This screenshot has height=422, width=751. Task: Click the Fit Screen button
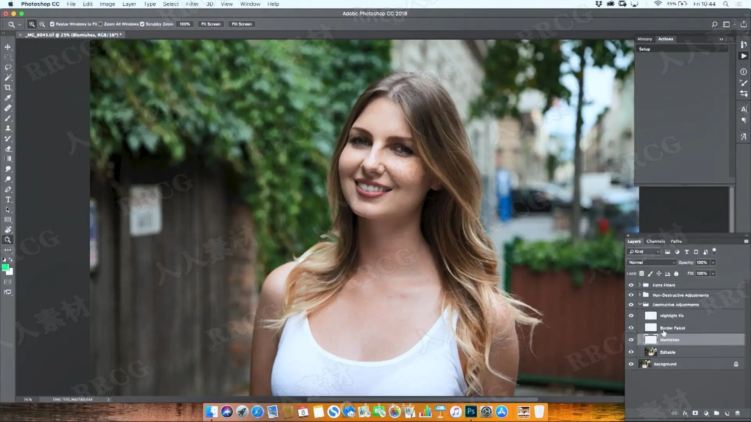pos(210,24)
